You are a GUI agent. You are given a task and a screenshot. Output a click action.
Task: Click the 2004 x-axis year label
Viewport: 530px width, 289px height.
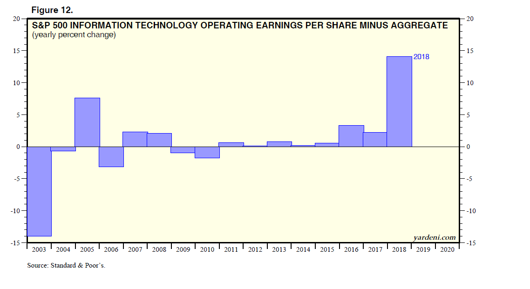pyautogui.click(x=63, y=249)
